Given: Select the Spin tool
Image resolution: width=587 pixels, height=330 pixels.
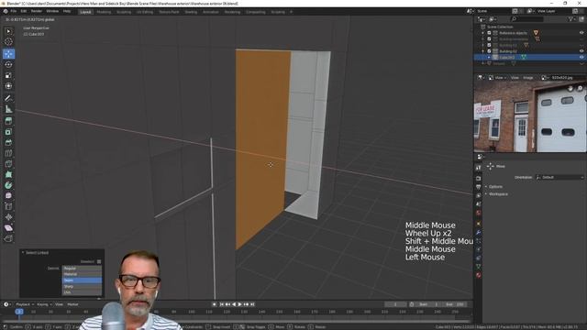Looking at the screenshot, I should (8, 185).
